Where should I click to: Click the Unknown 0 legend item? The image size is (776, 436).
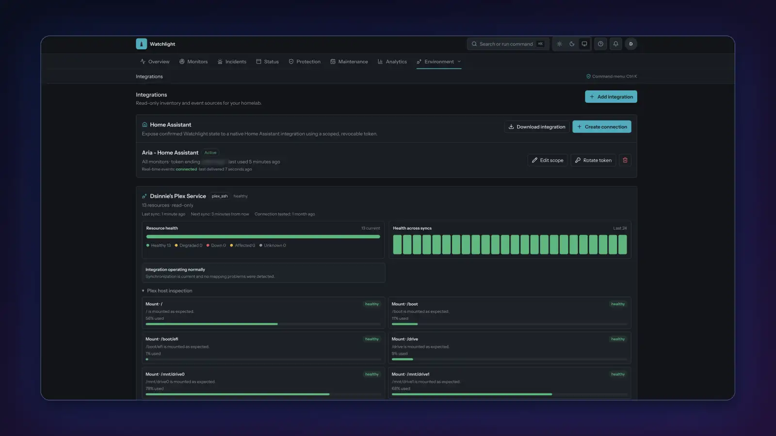[x=273, y=246]
